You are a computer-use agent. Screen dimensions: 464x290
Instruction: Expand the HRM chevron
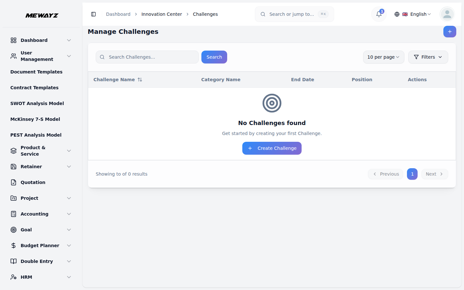69,277
